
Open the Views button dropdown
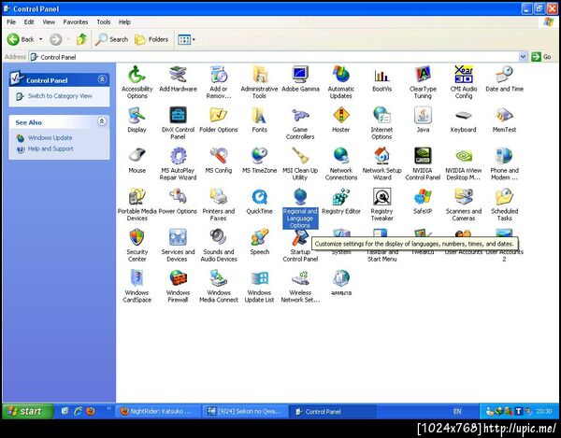(194, 39)
